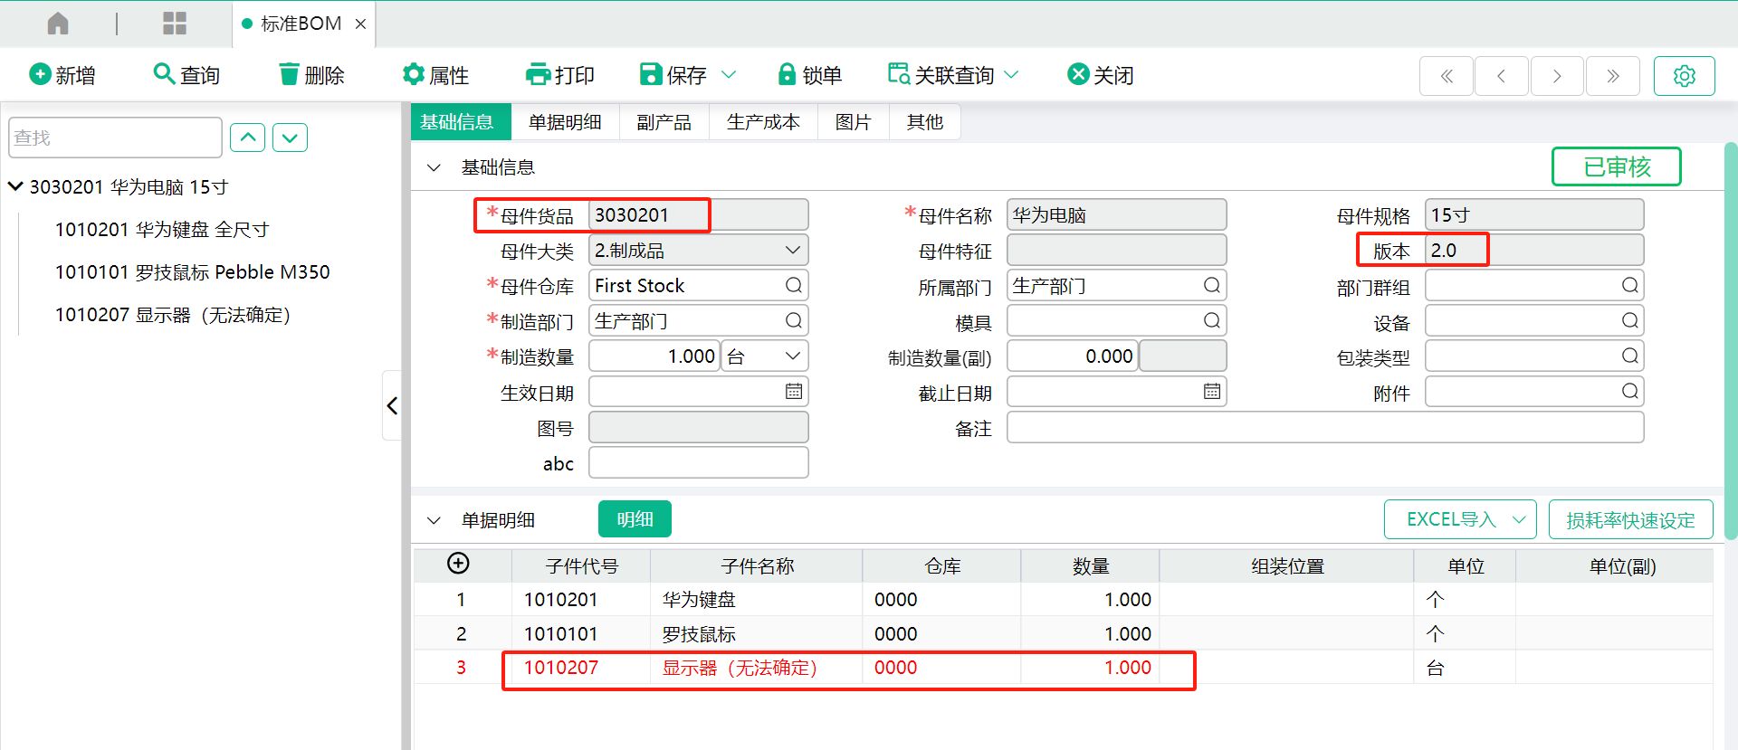The width and height of the screenshot is (1738, 750).
Task: Search 模具 lookup icon
Action: [1212, 321]
